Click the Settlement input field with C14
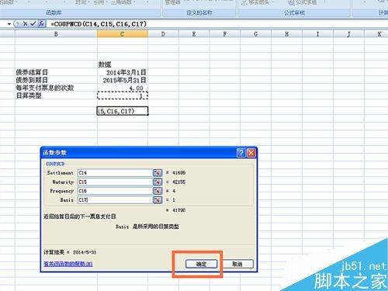The height and width of the screenshot is (291, 388). 115,173
